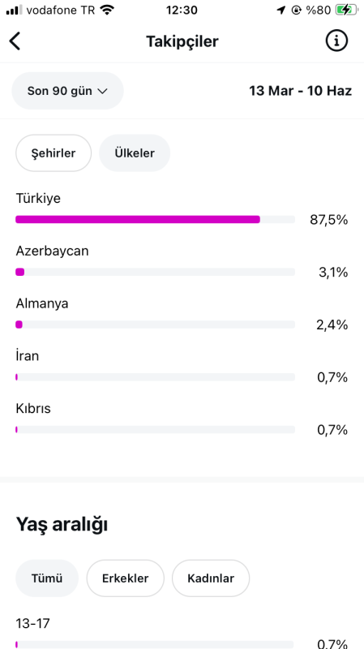This screenshot has height=649, width=364.
Task: Tap the Takipçiler page title
Action: [182, 41]
